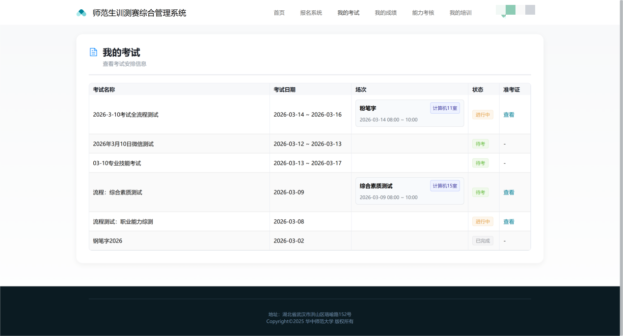623x336 pixels.
Task: Click 查看 for 流程测试：职业能力综测
Action: click(x=509, y=221)
